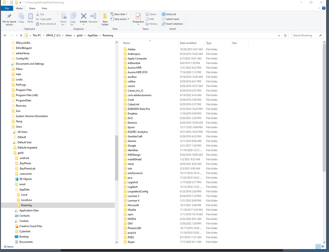Open the New item dropdown

click(x=119, y=14)
